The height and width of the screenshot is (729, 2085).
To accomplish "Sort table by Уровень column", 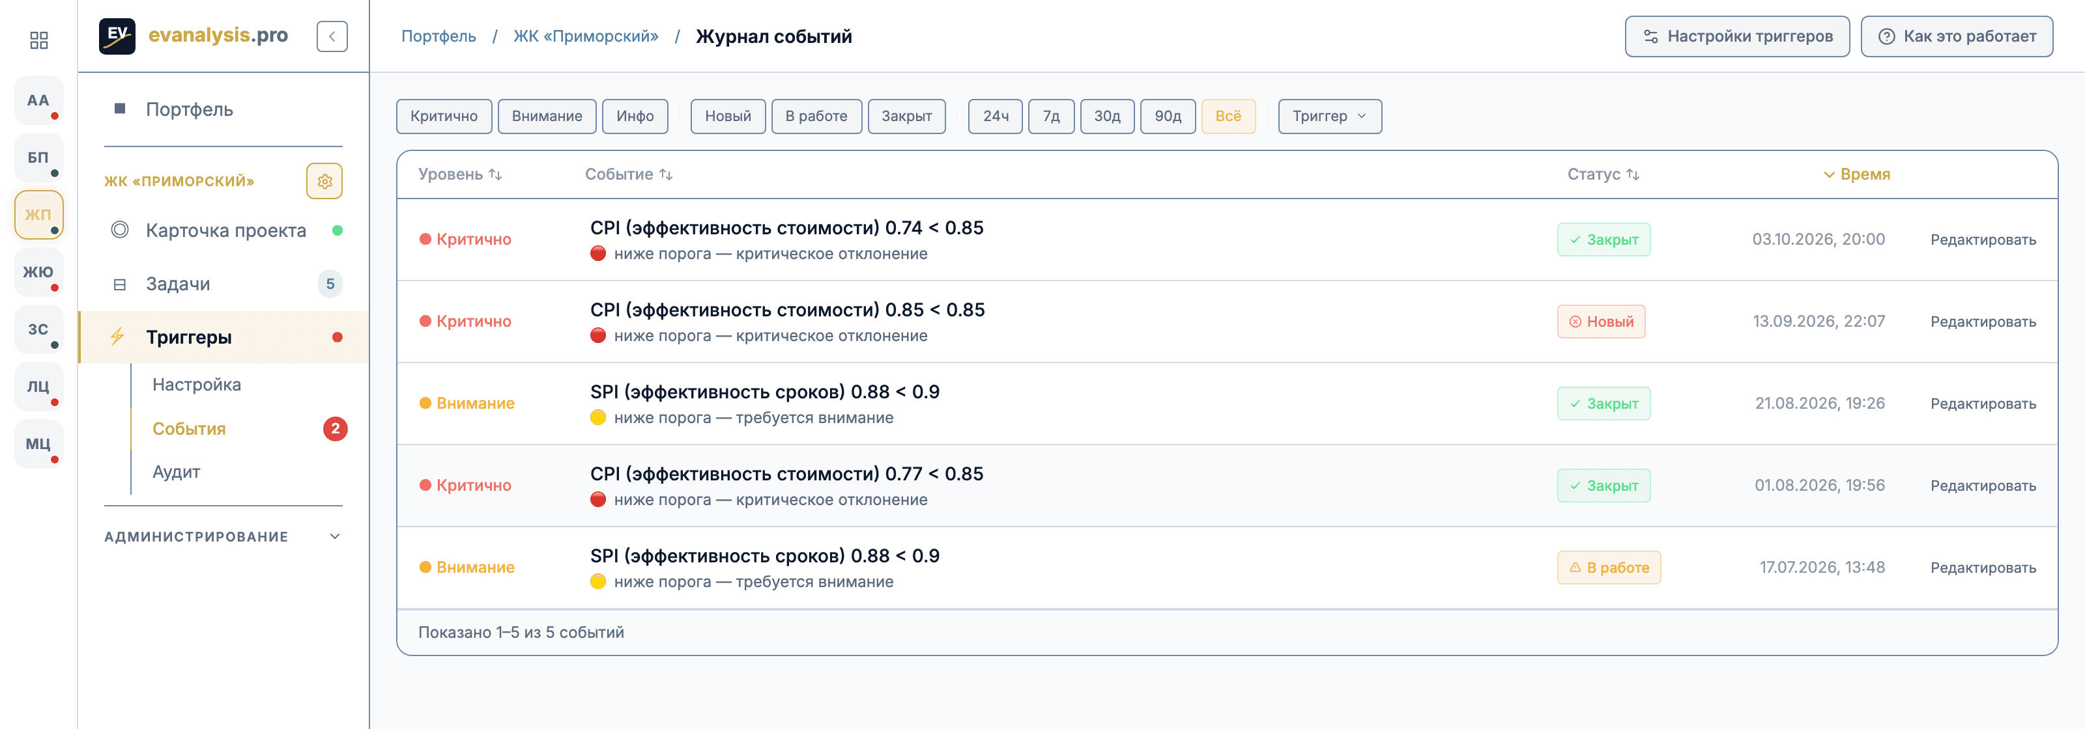I will [460, 174].
